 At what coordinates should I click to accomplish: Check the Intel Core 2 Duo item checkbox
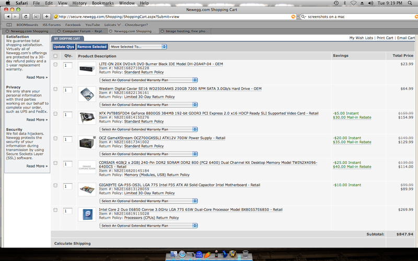click(55, 210)
